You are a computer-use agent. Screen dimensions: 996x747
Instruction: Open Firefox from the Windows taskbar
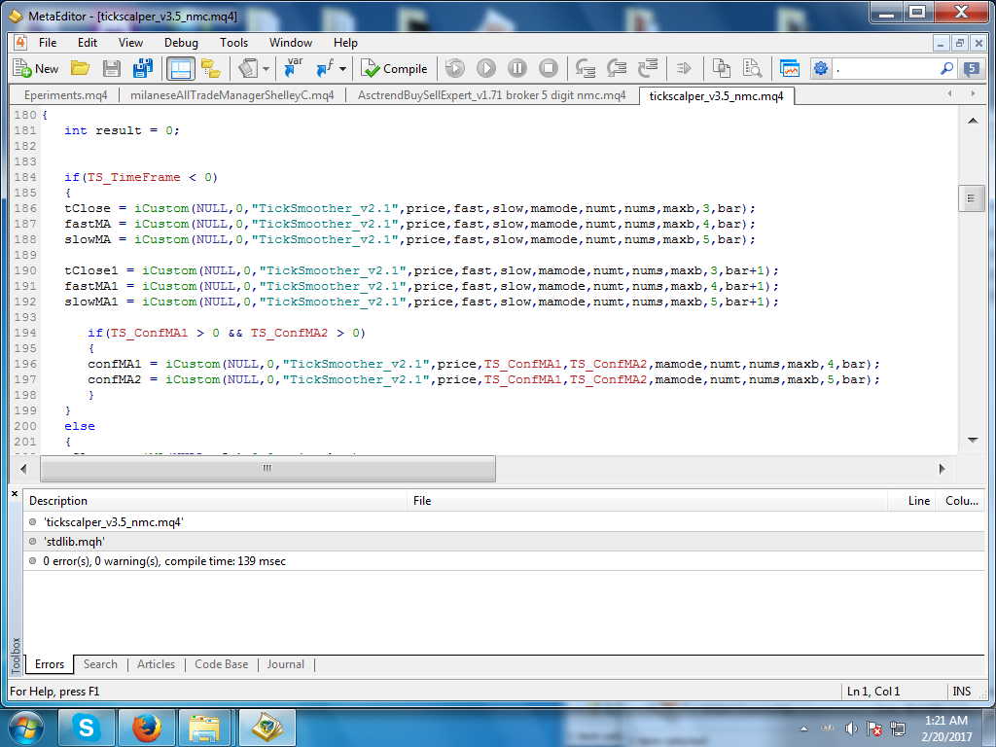146,727
